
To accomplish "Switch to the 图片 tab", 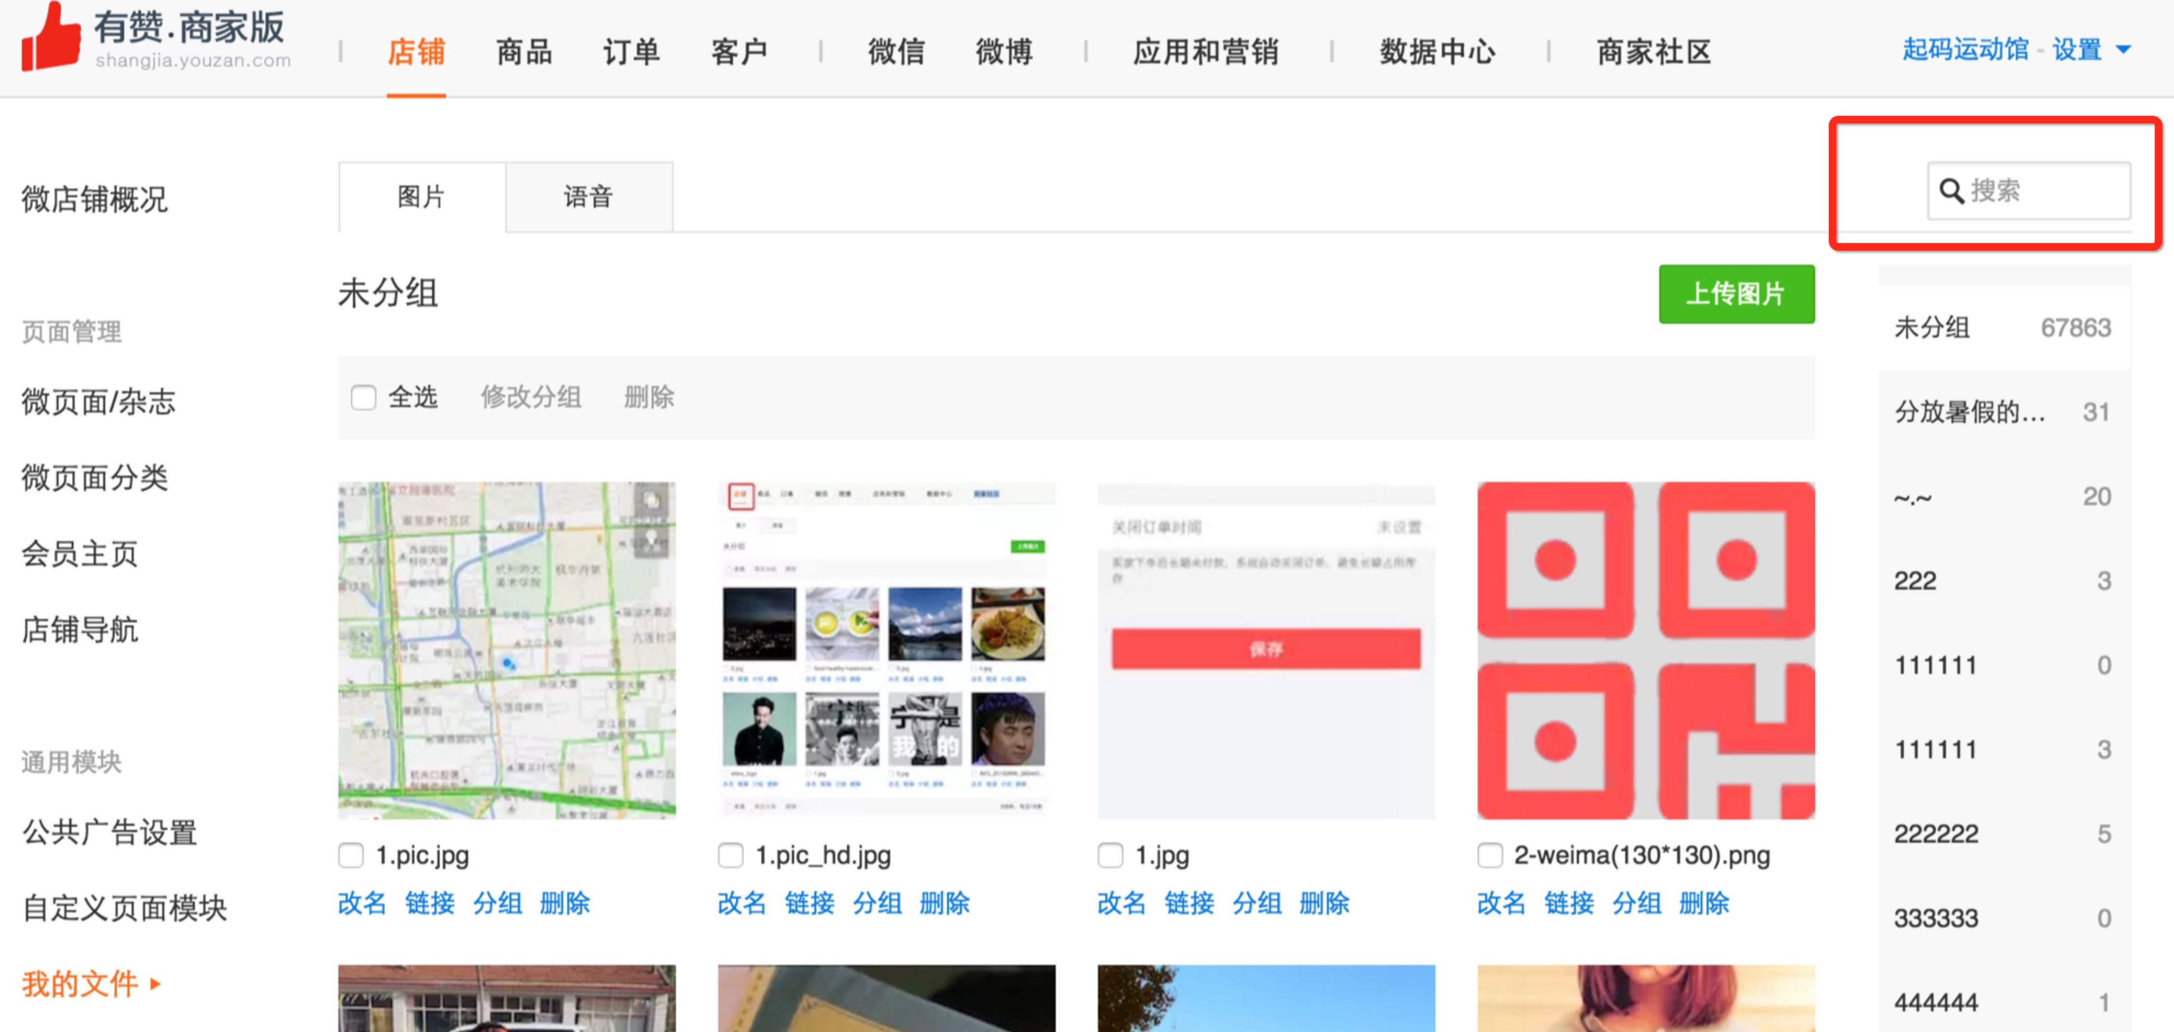I will (x=422, y=197).
